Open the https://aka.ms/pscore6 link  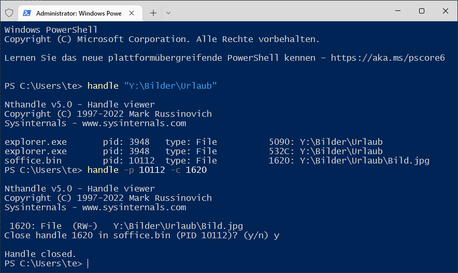[x=388, y=58]
